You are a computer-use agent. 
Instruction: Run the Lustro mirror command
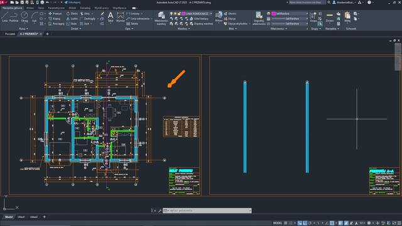tap(72, 19)
